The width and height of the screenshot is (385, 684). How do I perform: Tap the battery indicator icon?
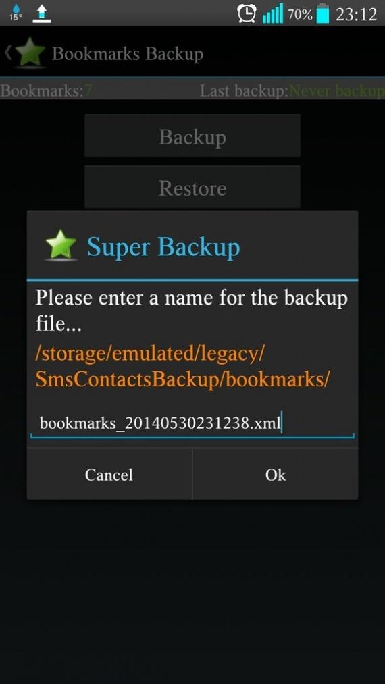[323, 14]
